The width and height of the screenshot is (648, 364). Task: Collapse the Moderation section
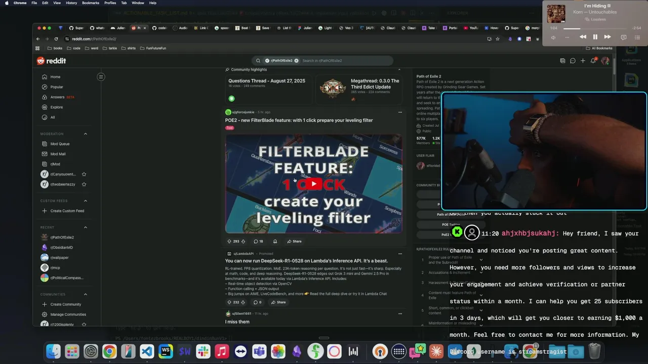click(85, 134)
